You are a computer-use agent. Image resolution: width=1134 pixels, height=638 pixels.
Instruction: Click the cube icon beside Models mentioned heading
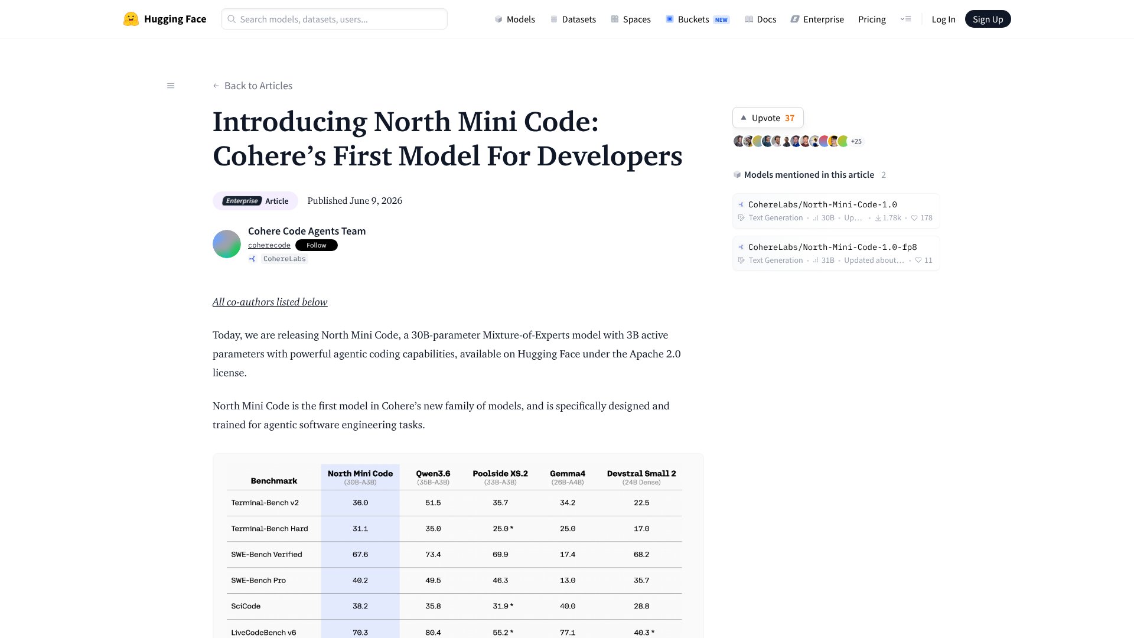click(737, 175)
